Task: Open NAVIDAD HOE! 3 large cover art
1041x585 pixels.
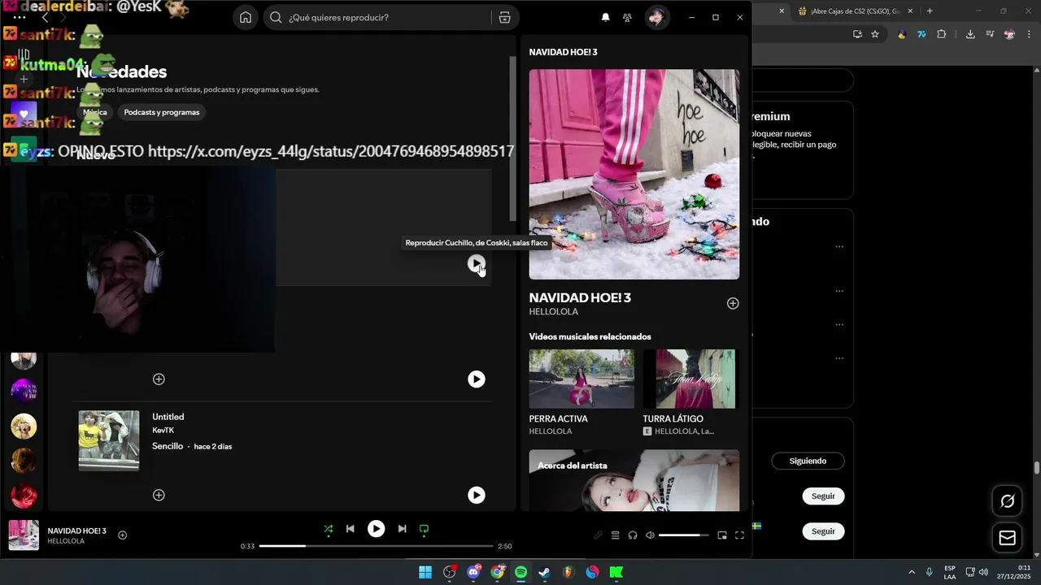Action: coord(634,174)
